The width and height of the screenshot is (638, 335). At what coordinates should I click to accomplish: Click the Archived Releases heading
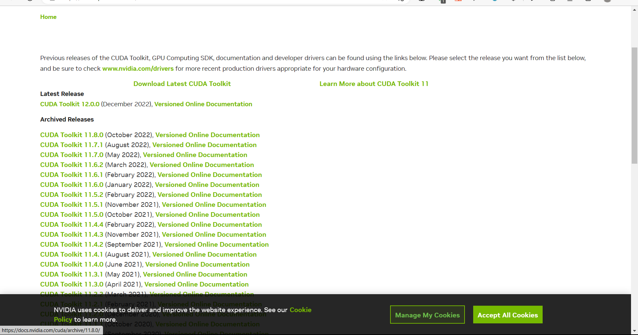click(67, 119)
